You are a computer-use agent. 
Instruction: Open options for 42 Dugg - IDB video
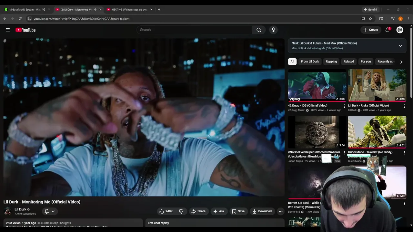tap(344, 106)
